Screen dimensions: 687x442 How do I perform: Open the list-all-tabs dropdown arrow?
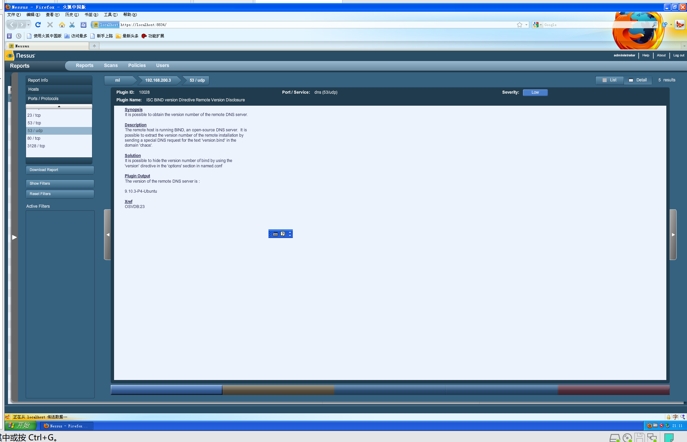coord(684,46)
